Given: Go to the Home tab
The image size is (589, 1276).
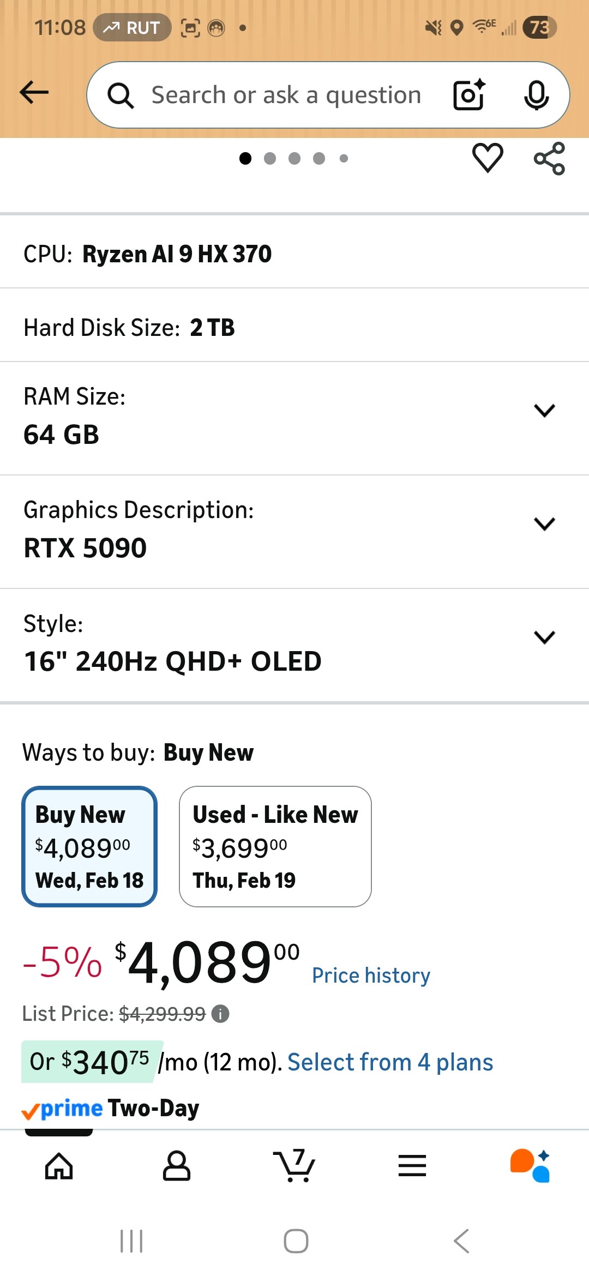Looking at the screenshot, I should tap(59, 1166).
